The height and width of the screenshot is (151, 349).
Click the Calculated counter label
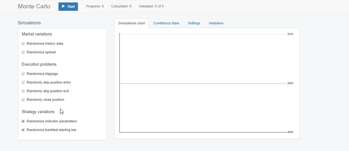pyautogui.click(x=121, y=6)
